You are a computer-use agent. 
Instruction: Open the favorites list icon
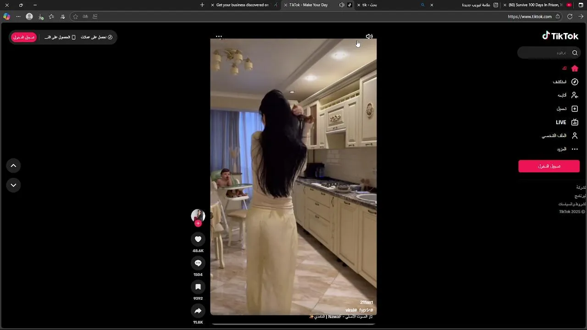coord(51,16)
